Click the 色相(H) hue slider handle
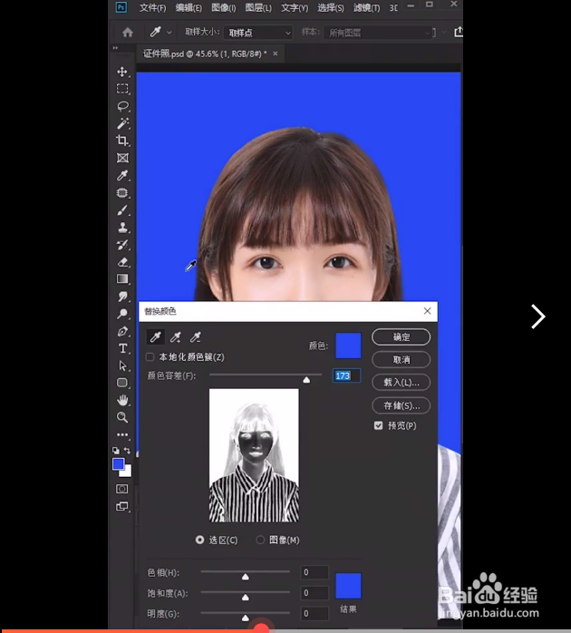 246,577
